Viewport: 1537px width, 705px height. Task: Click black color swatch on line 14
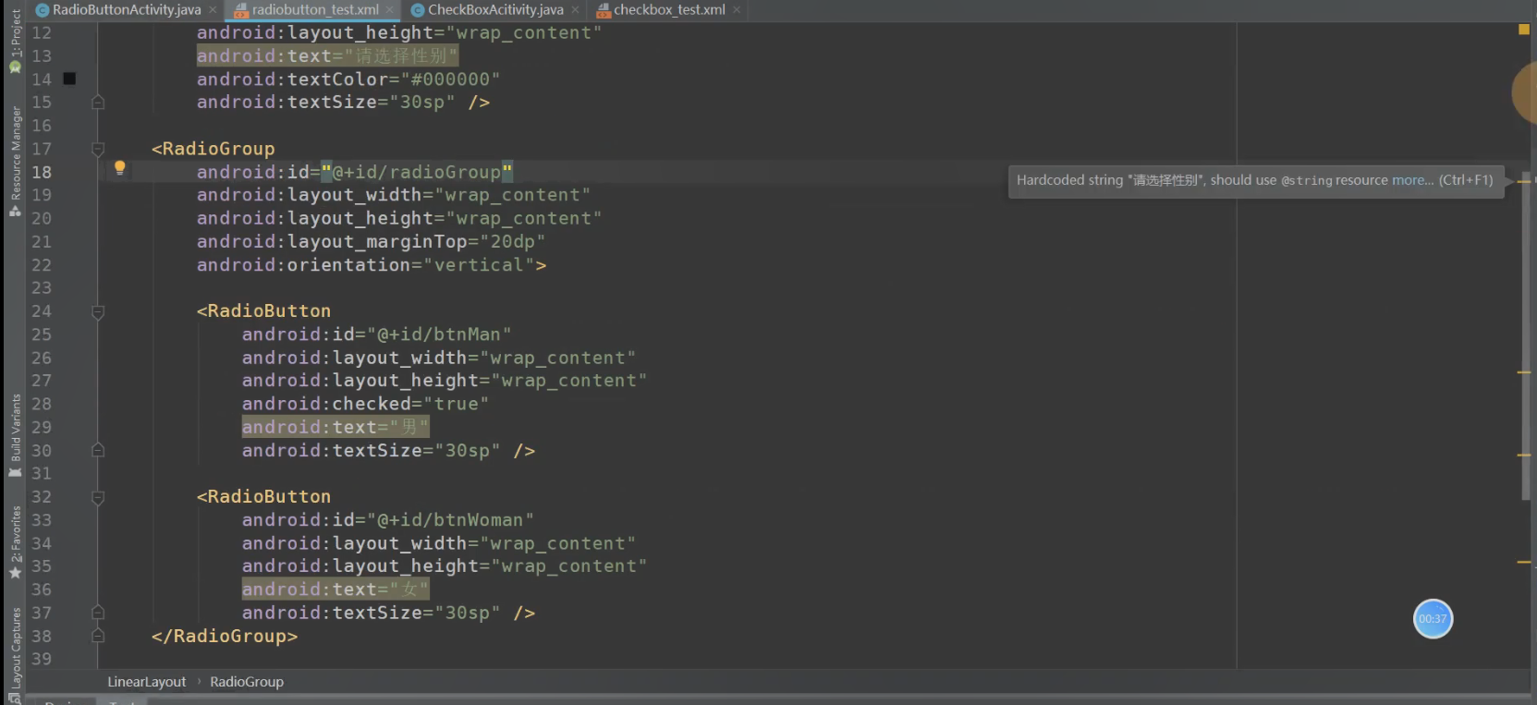point(69,79)
